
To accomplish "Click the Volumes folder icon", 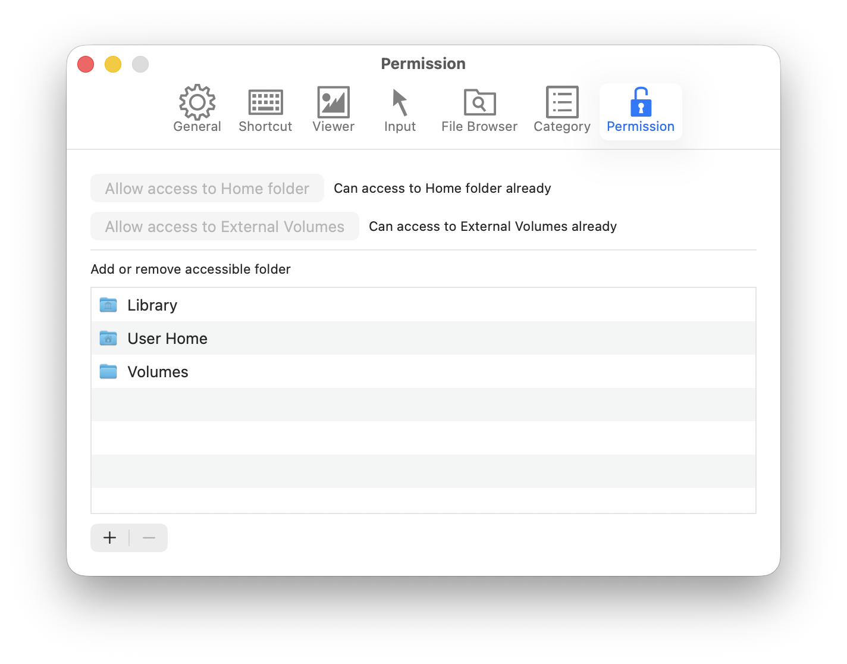I will (x=108, y=372).
